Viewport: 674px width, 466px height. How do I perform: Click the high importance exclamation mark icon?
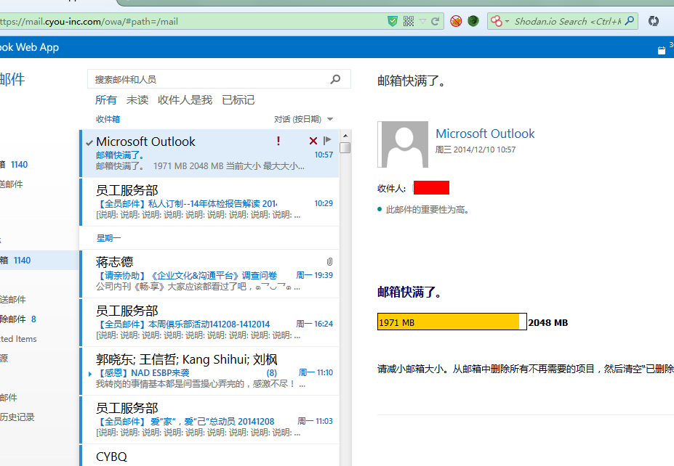pos(278,141)
